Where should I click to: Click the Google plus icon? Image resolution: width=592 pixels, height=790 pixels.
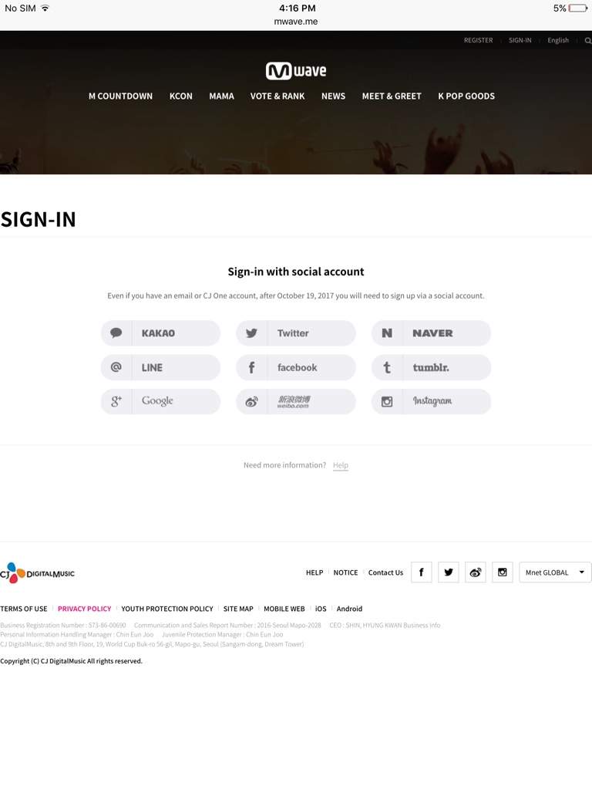click(116, 401)
